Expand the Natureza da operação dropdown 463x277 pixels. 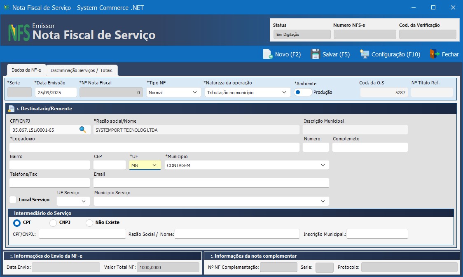coord(284,92)
